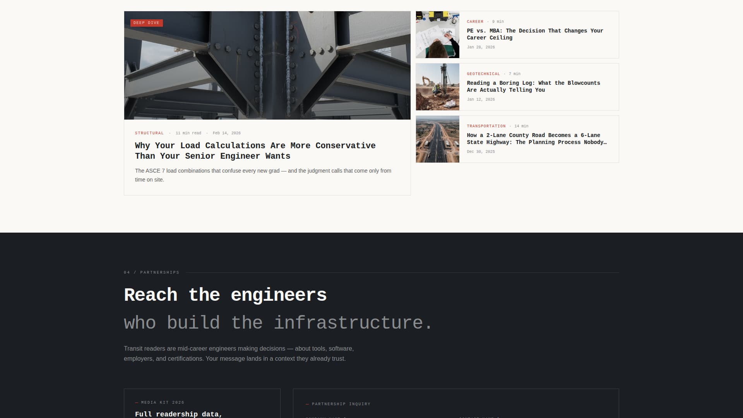The width and height of the screenshot is (743, 418).
Task: Click the '14 min' read time label
Action: [521, 126]
